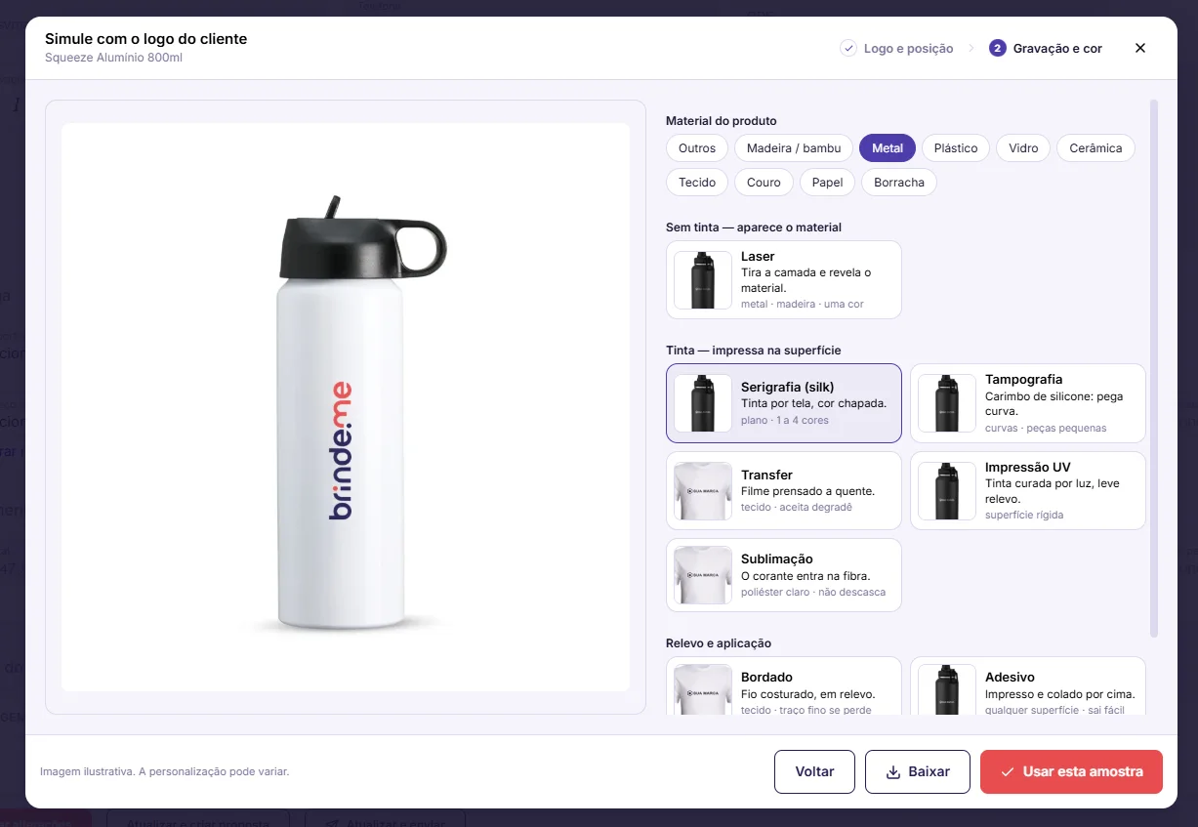Choose Sublimação printing card

click(784, 575)
